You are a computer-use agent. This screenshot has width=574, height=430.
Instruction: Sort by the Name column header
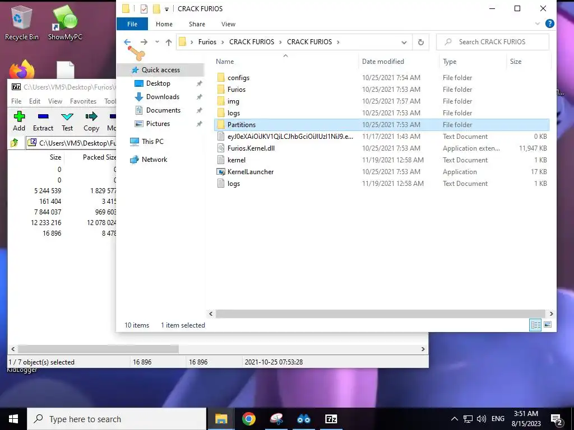(x=225, y=62)
